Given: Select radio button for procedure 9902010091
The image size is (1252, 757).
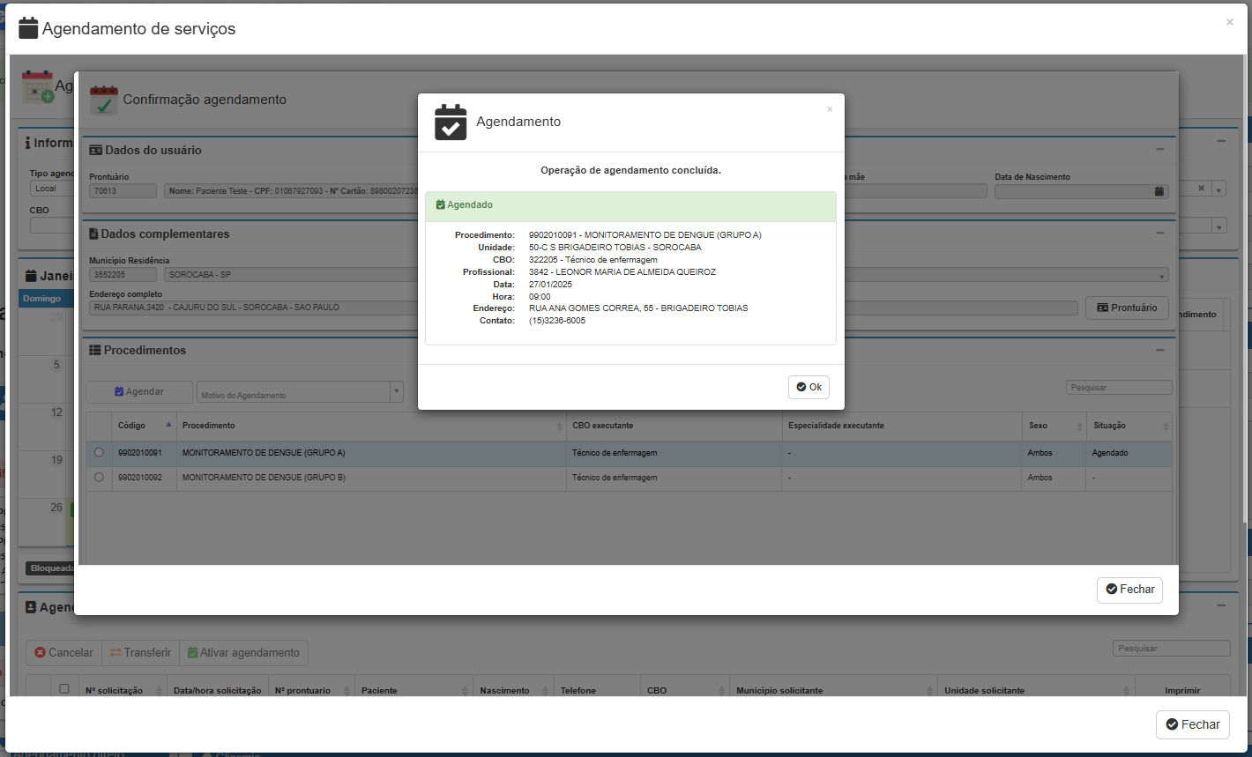Looking at the screenshot, I should coord(99,453).
